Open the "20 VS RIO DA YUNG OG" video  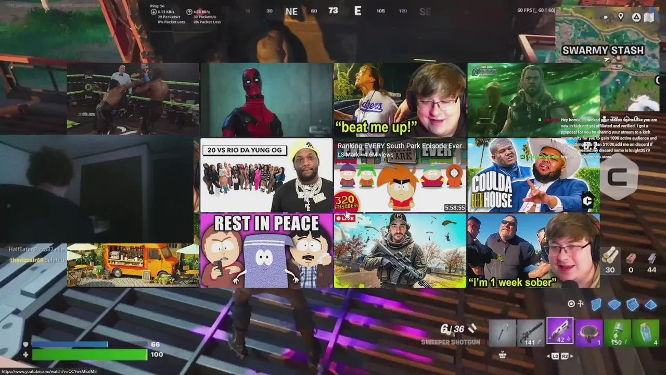(266, 175)
